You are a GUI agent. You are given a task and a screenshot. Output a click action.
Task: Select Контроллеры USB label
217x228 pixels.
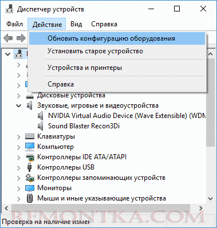[66, 167]
